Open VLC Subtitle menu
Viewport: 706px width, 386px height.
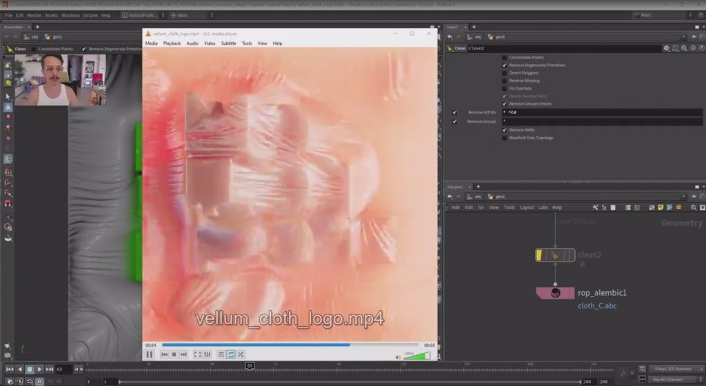coord(228,43)
